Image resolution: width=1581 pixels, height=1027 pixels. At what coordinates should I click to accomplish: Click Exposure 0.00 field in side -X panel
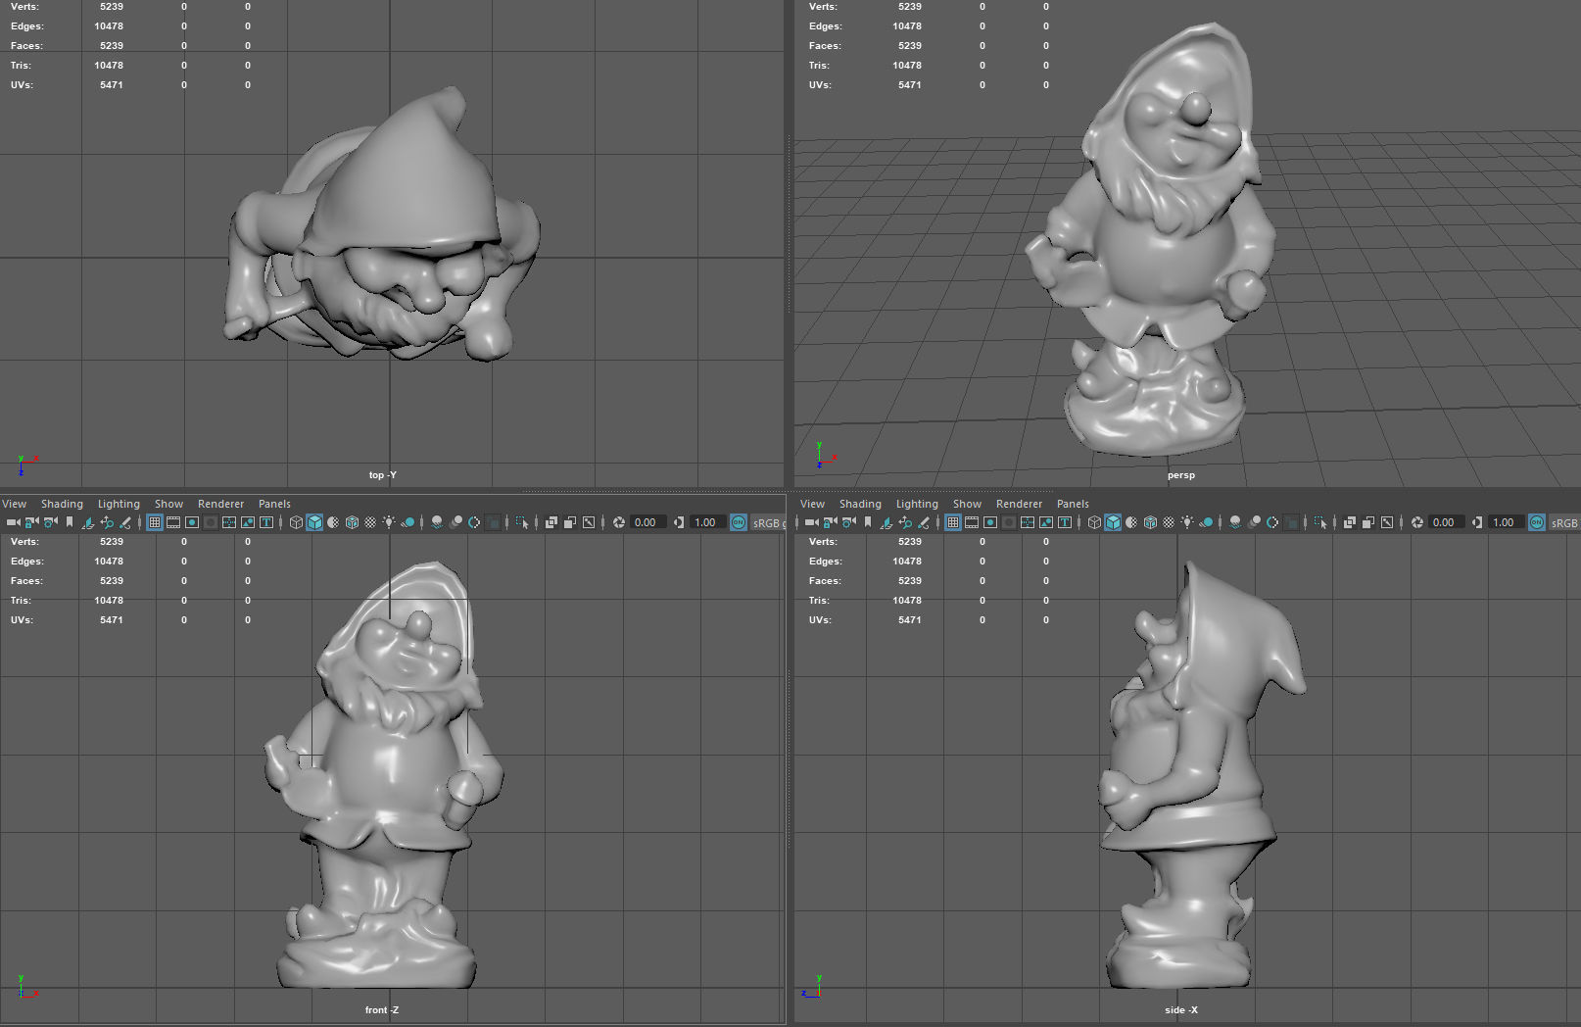[x=1447, y=522]
